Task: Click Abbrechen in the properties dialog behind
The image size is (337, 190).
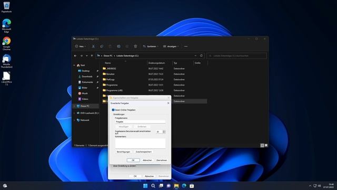Action: [x=149, y=176]
